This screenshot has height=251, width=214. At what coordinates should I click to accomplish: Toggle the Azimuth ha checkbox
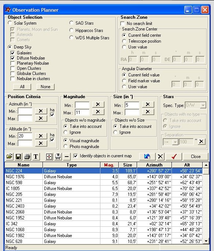(52, 115)
